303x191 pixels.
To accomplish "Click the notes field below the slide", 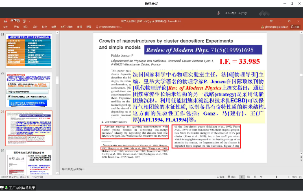I will (x=179, y=169).
